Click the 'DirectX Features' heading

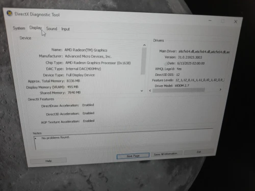[x=41, y=99]
